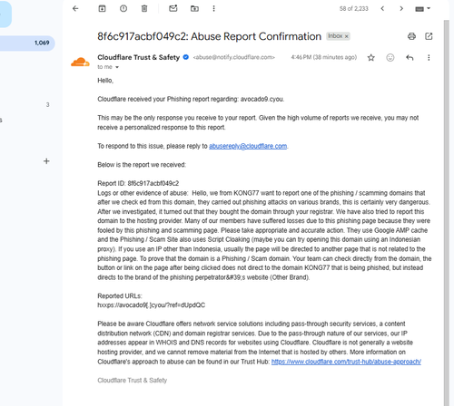Click the plus icon in sidebar
The image size is (454, 406).
46,161
